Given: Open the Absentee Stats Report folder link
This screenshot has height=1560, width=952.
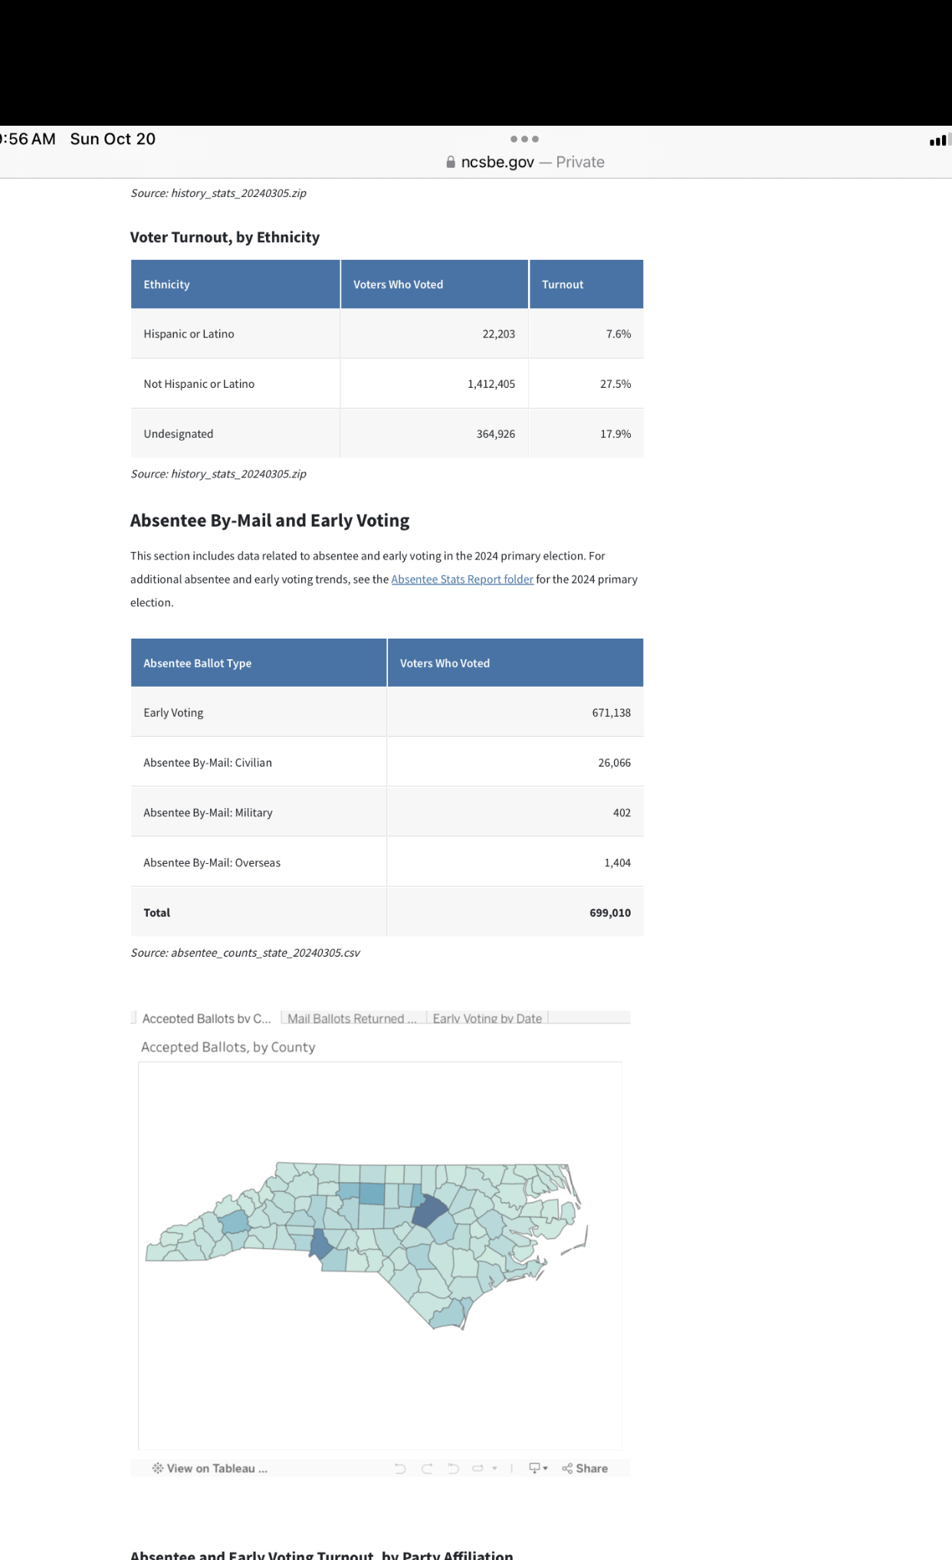Looking at the screenshot, I should click(x=462, y=579).
